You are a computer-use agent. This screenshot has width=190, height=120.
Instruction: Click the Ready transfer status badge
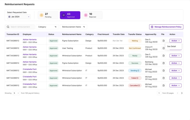point(135,56)
